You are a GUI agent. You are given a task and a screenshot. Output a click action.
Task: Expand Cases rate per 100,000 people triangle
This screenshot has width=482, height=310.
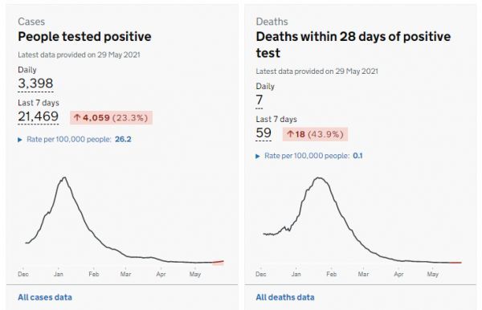[x=20, y=140]
